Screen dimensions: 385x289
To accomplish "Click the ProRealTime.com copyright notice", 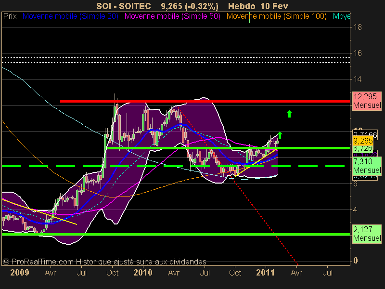I will pos(104,262).
